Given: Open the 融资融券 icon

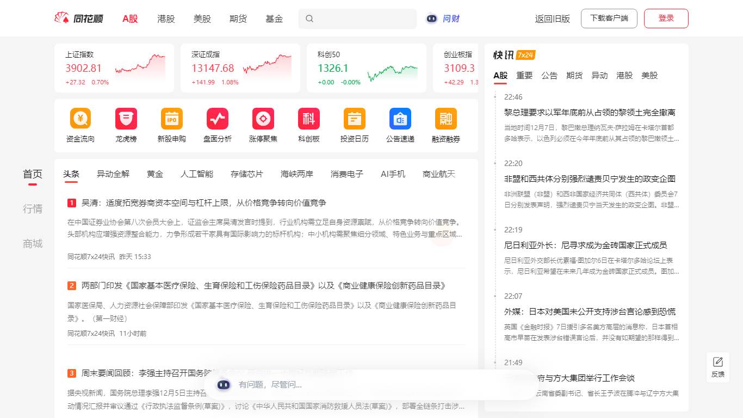Looking at the screenshot, I should [446, 119].
